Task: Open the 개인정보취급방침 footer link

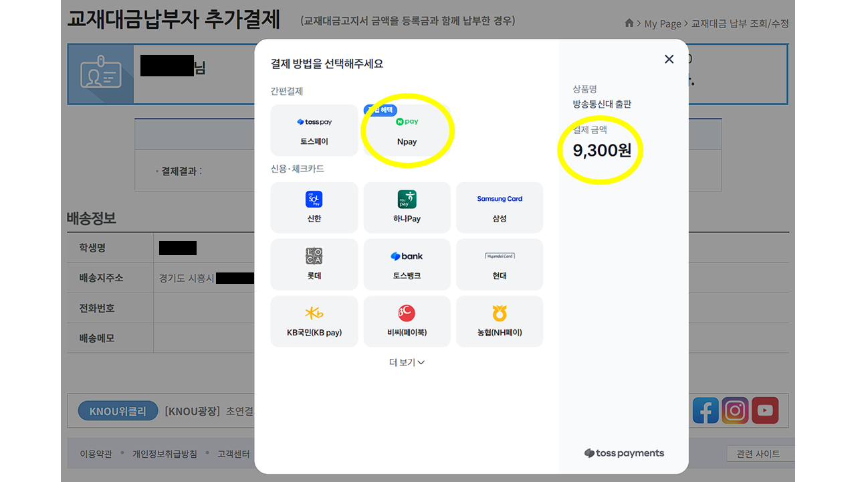Action: (x=165, y=454)
